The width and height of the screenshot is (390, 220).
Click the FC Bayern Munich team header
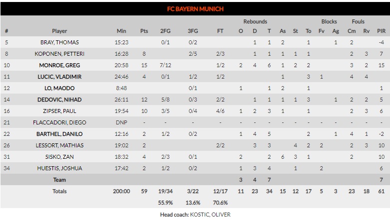(x=195, y=9)
